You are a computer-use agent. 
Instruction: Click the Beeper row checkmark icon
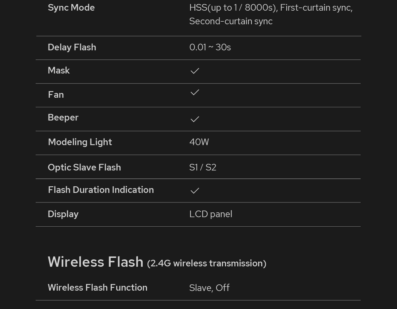point(195,119)
